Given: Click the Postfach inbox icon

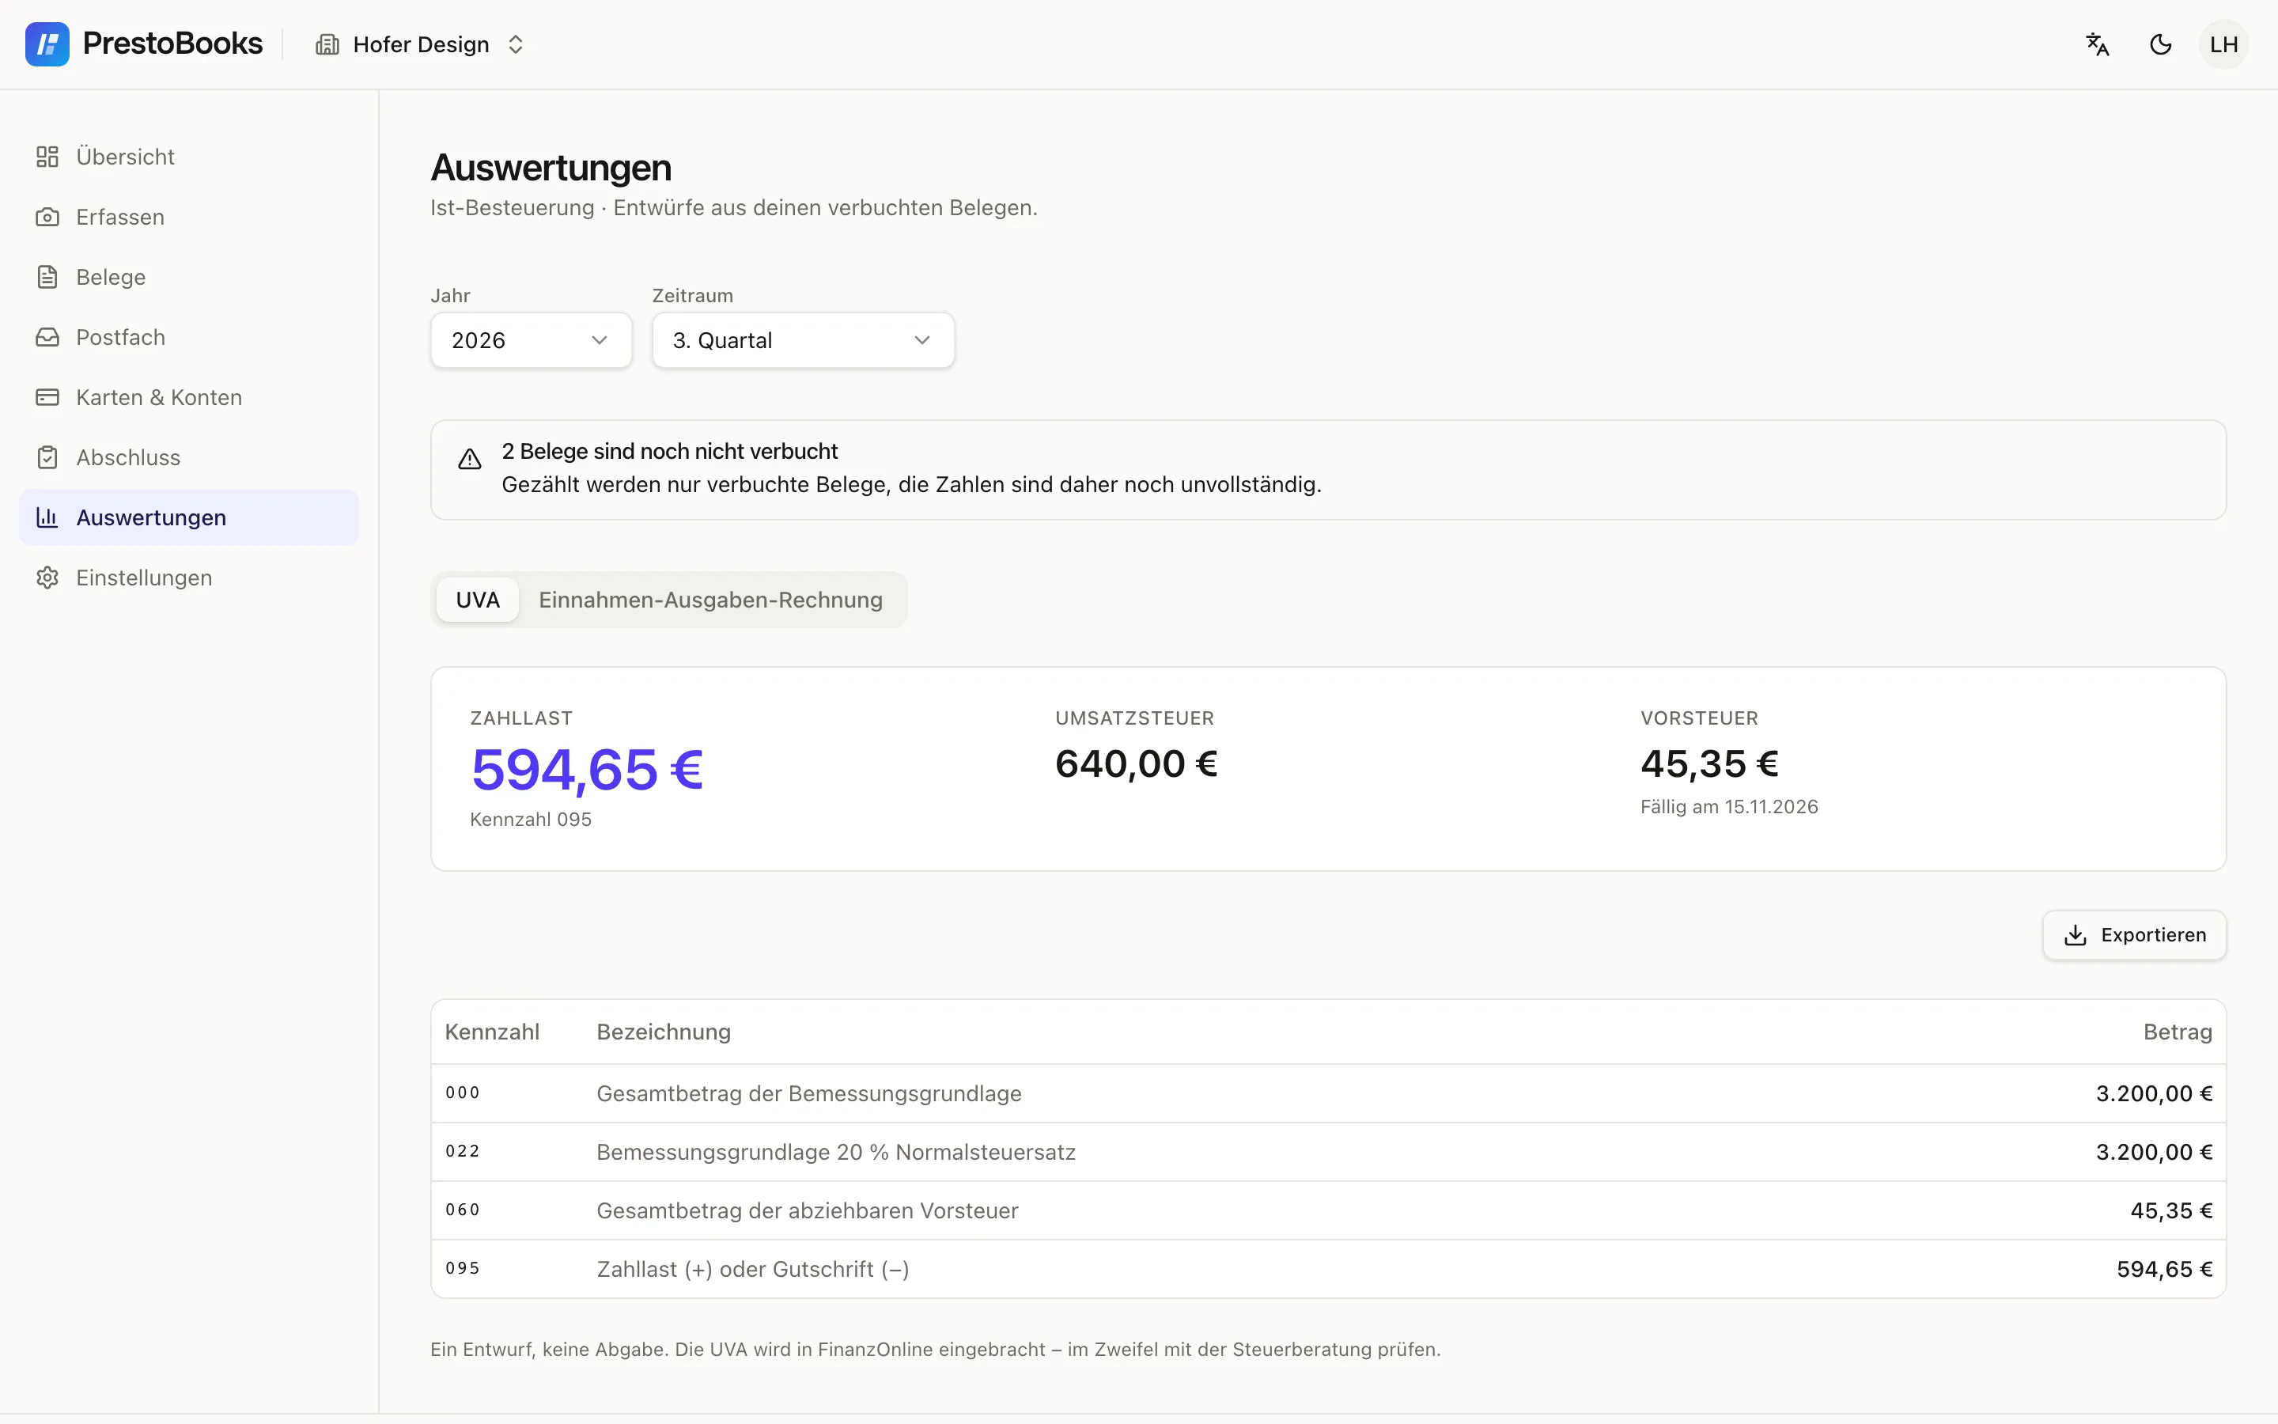Looking at the screenshot, I should (x=47, y=337).
